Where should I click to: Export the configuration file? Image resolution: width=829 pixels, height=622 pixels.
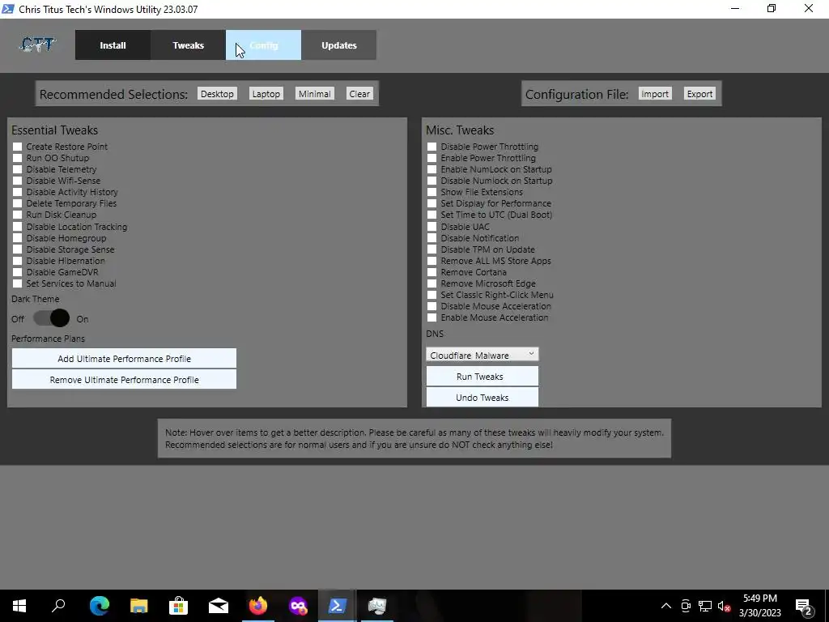(700, 94)
